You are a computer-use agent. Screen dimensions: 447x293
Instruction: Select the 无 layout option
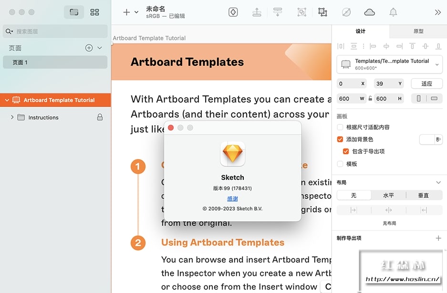pos(354,195)
